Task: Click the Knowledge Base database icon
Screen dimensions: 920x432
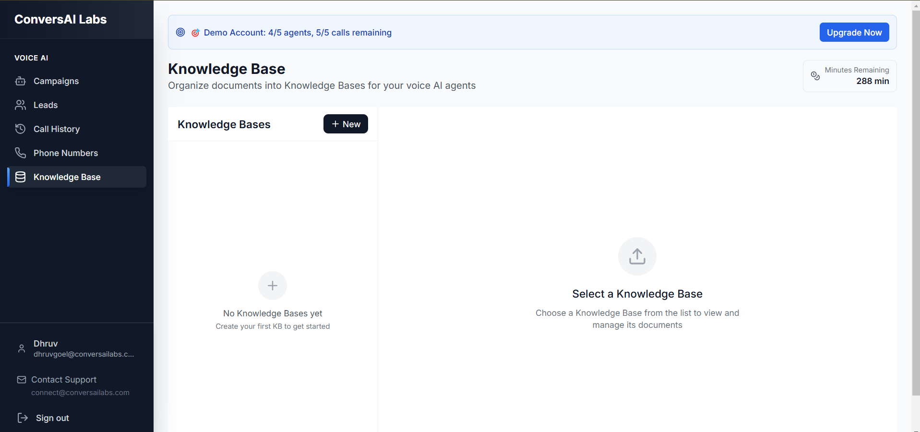Action: 20,177
